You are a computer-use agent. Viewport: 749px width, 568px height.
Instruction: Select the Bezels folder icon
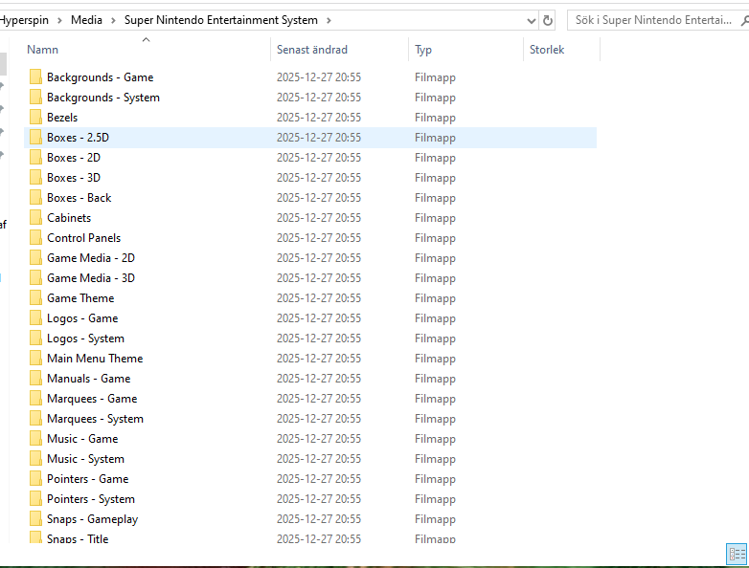pyautogui.click(x=35, y=118)
